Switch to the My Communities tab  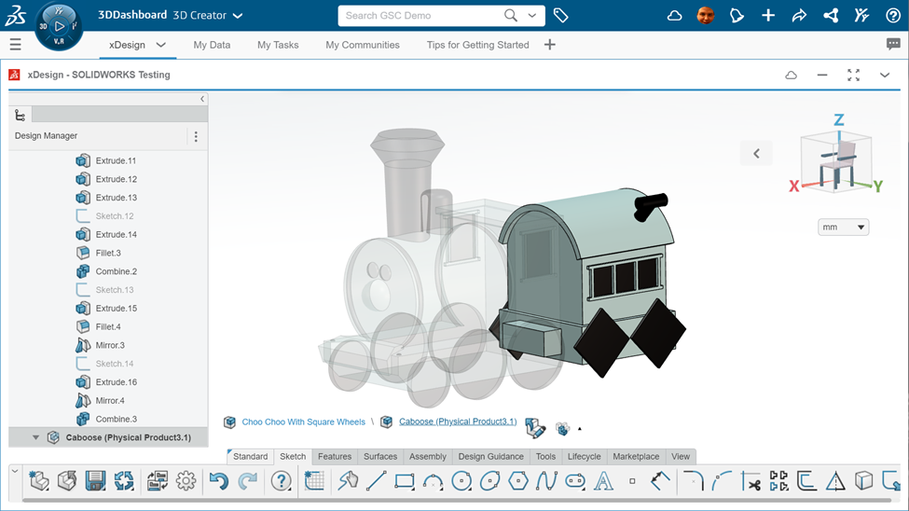[x=363, y=45]
